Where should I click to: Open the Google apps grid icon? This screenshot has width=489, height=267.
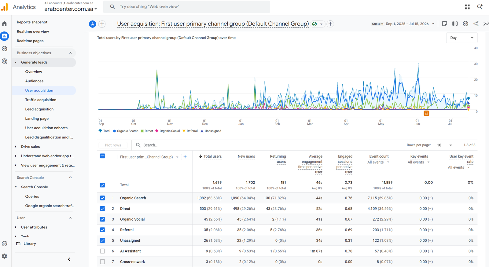point(467,7)
